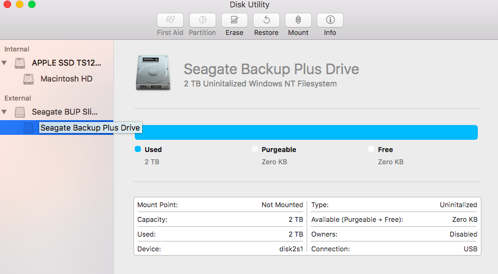This screenshot has width=498, height=274.
Task: Click the 'External' sidebar section header
Action: coord(18,98)
